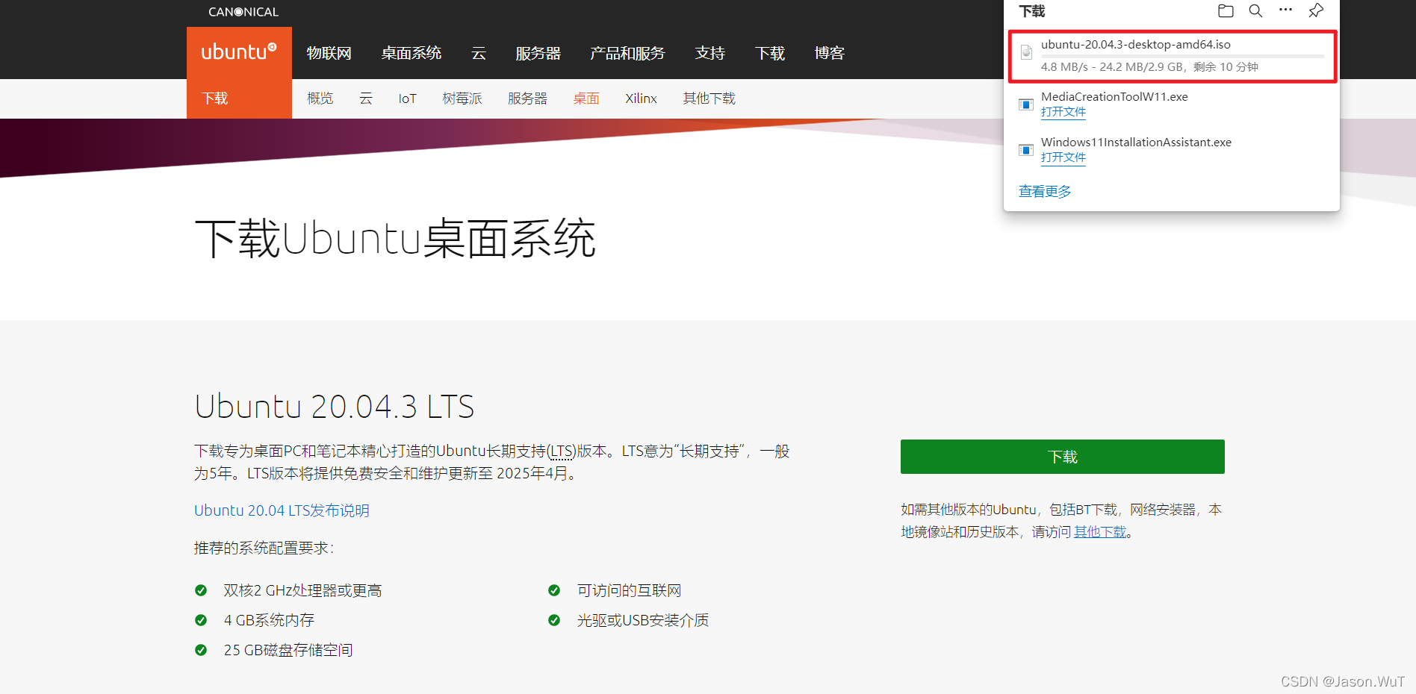This screenshot has height=694, width=1416.
Task: Open the more options ellipsis in downloads panel
Action: [x=1285, y=10]
